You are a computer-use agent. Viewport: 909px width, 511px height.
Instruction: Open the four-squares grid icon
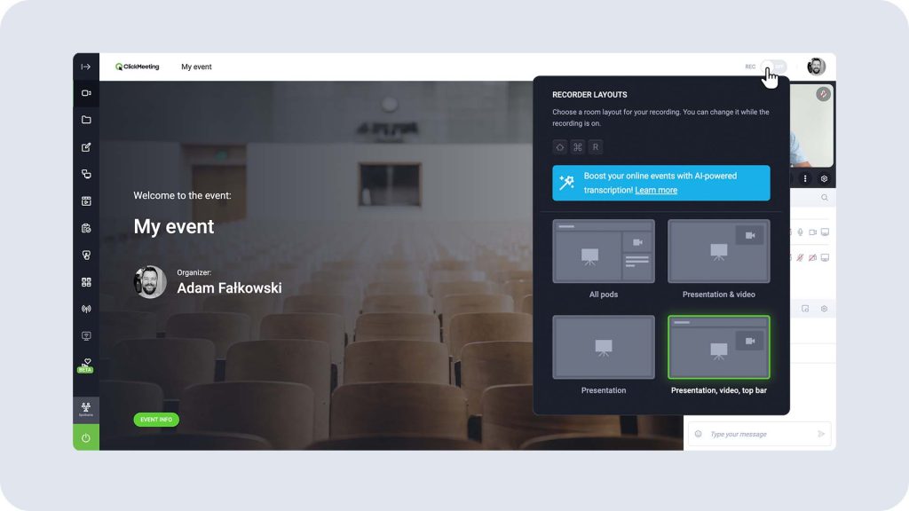[x=86, y=282]
